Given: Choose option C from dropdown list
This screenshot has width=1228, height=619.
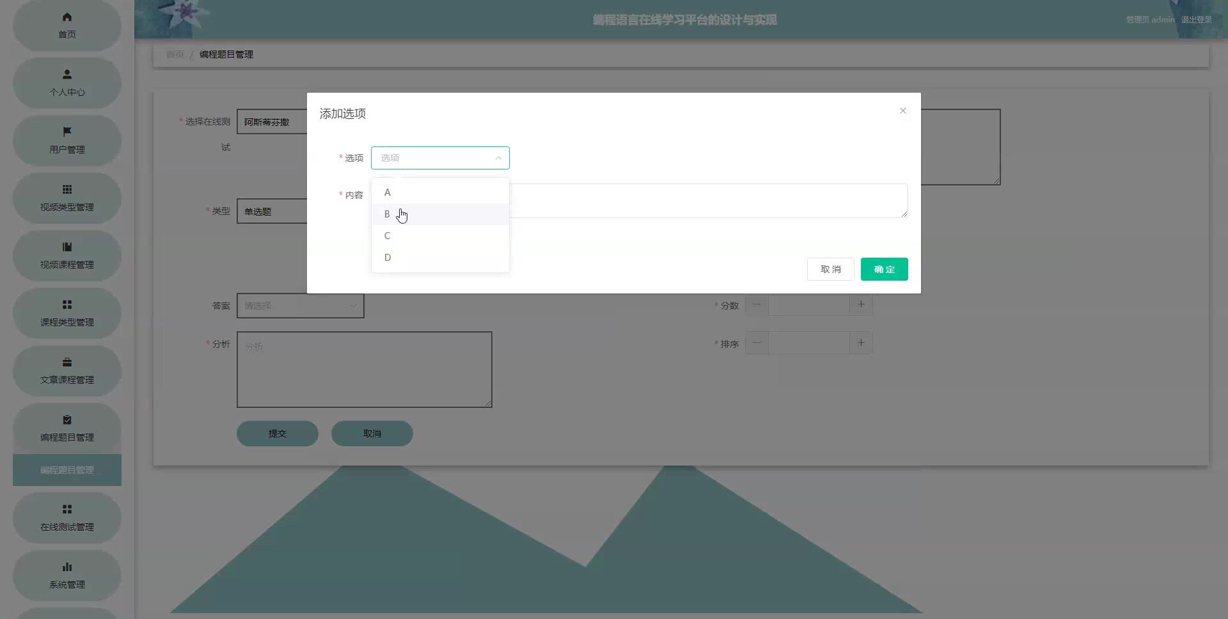Looking at the screenshot, I should [x=440, y=236].
